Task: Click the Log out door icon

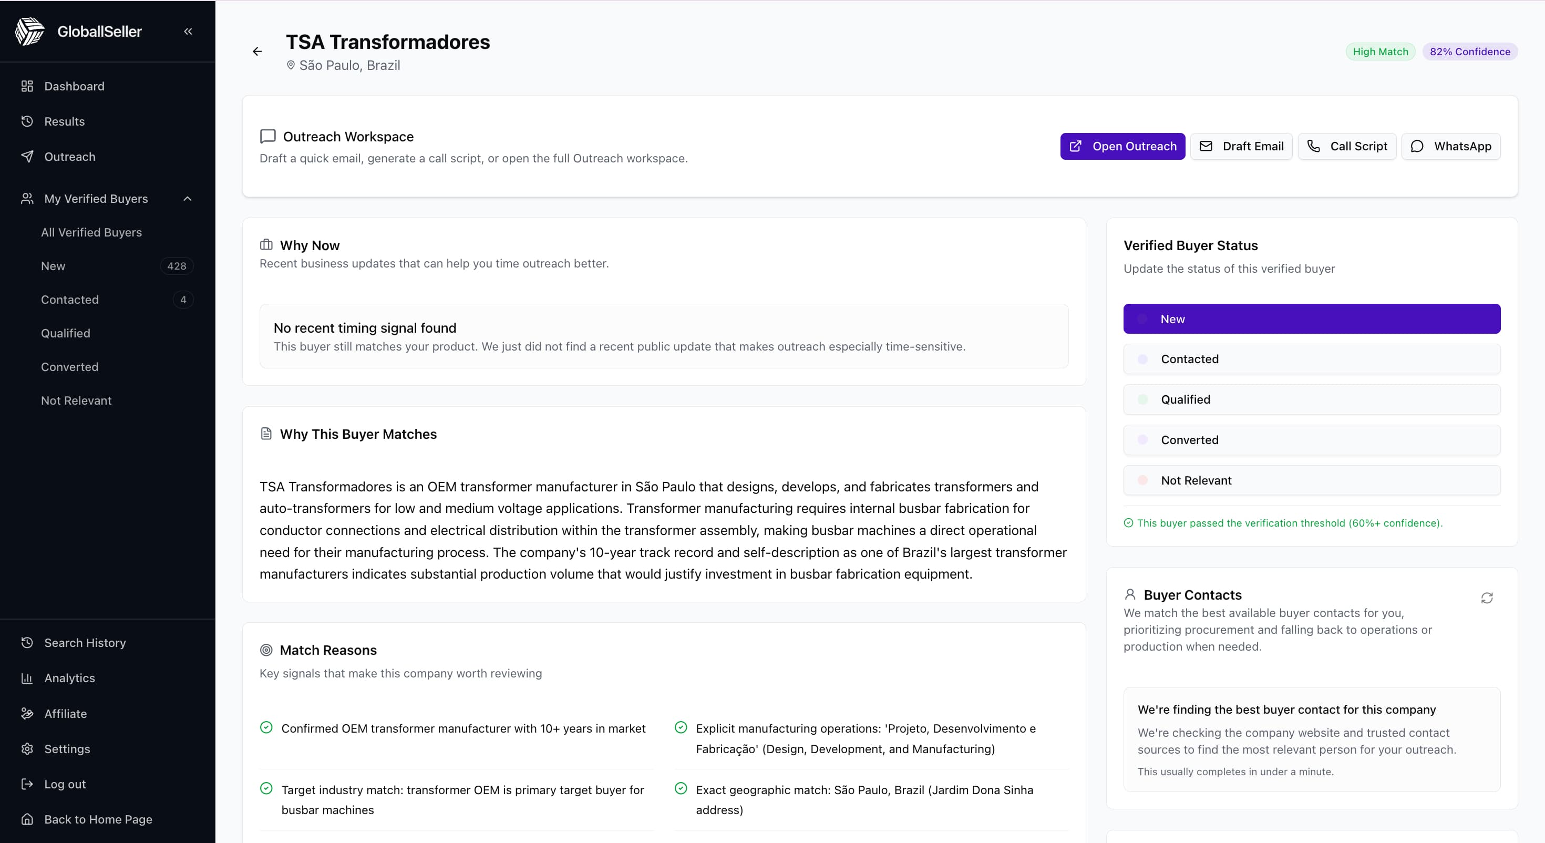Action: [27, 784]
